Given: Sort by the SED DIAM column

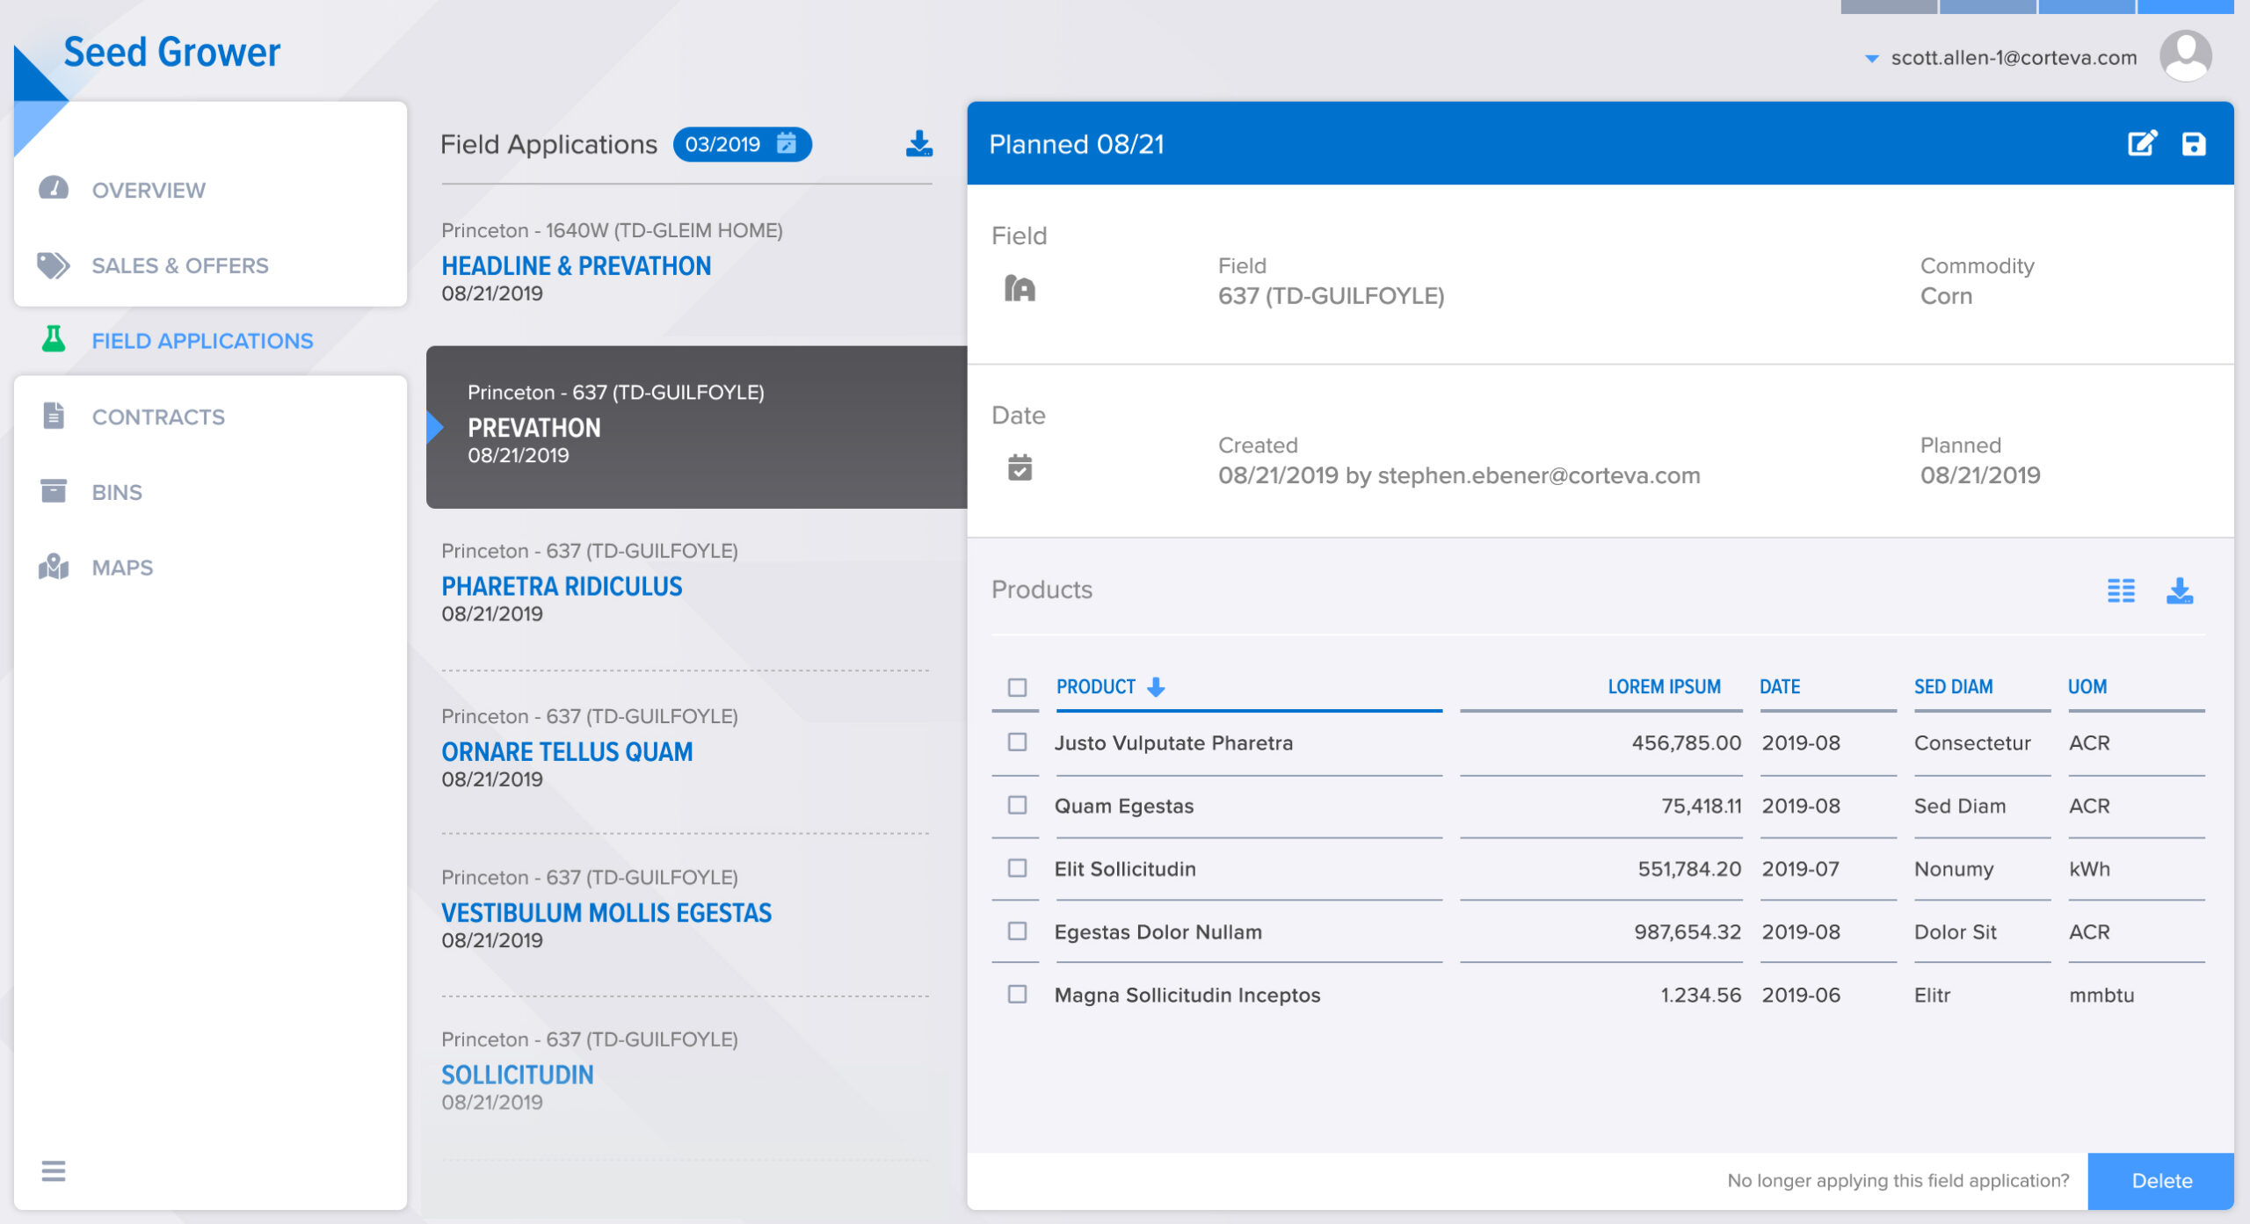Looking at the screenshot, I should (x=1953, y=686).
